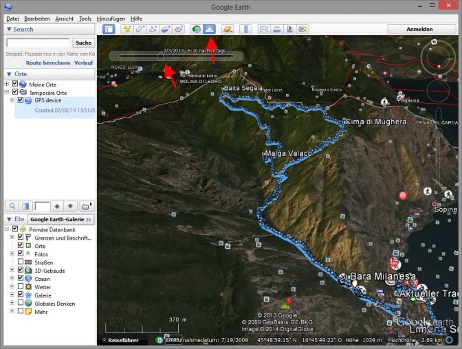Email the view with the envelope icon
The image size is (462, 349).
pyautogui.click(x=264, y=29)
